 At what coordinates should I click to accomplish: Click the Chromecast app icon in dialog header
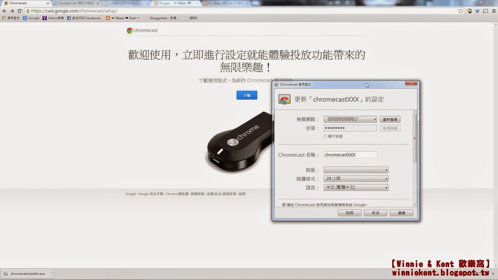click(x=284, y=99)
